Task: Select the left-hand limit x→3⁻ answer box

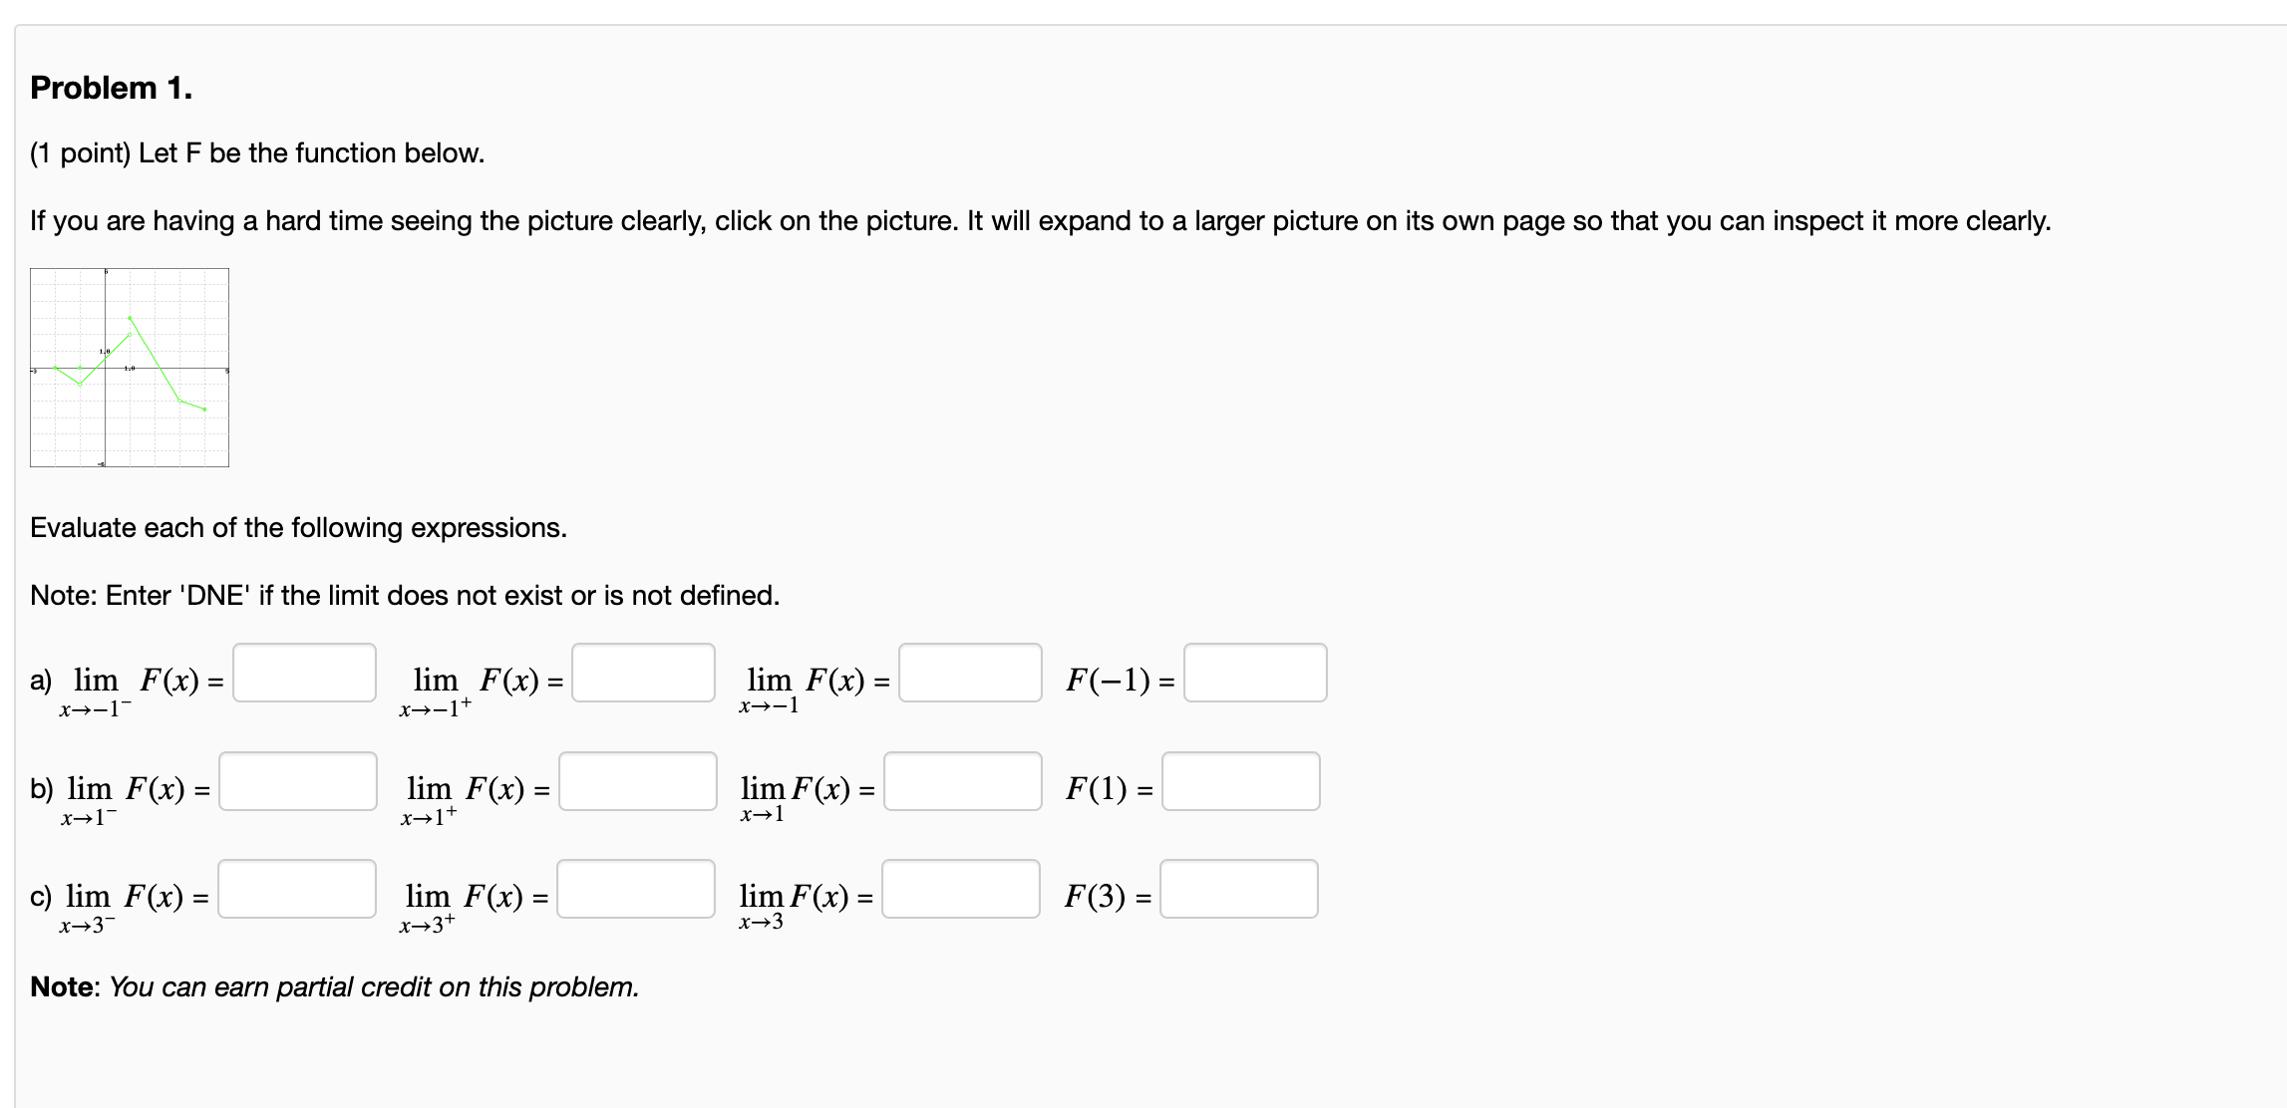Action: (297, 889)
